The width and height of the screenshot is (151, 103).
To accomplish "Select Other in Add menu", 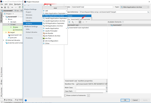I will click(x=55, y=43).
